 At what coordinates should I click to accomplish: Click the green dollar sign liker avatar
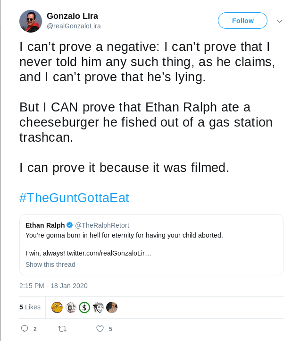pyautogui.click(x=84, y=307)
